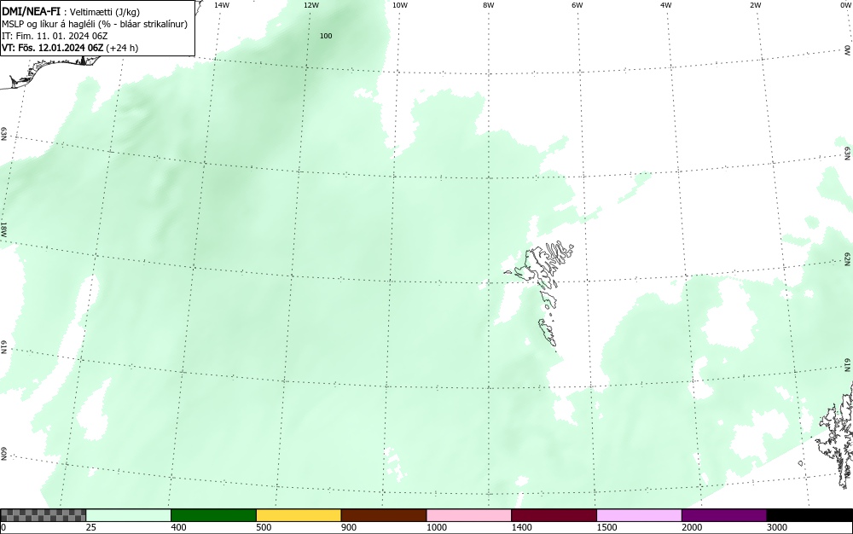Viewport: 853px width, 534px height.
Task: Click the legend value "0"
Action: [3, 527]
